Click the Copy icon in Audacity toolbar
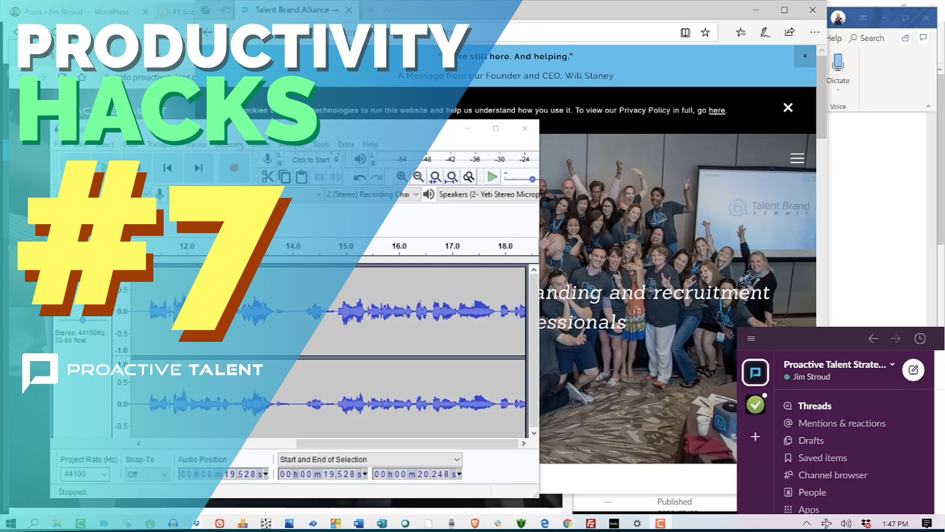Viewport: 945px width, 532px height. 284,176
